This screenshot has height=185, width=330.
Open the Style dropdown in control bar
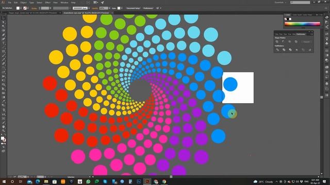click(122, 8)
